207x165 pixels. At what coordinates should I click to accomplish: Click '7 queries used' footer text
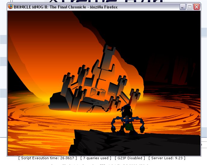(96, 158)
